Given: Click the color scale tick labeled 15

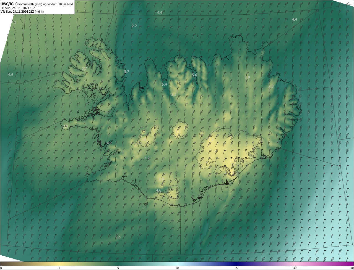Looking at the screenshot, I should click(x=236, y=268).
